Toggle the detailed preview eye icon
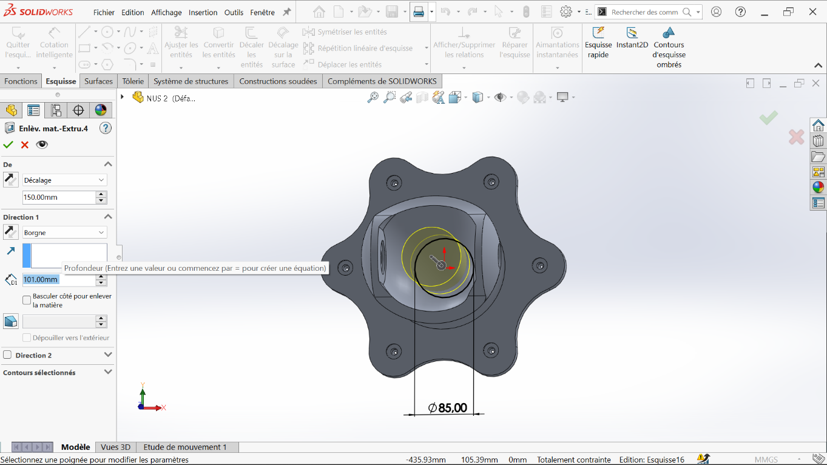Viewport: 827px width, 465px height. coord(42,144)
